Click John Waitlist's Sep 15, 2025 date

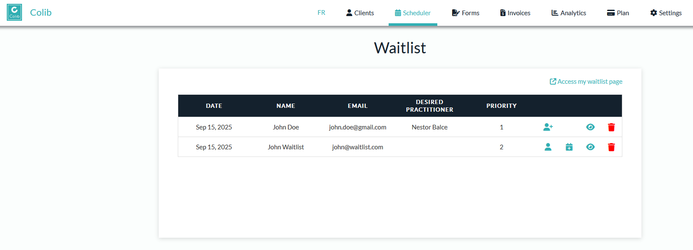214,147
